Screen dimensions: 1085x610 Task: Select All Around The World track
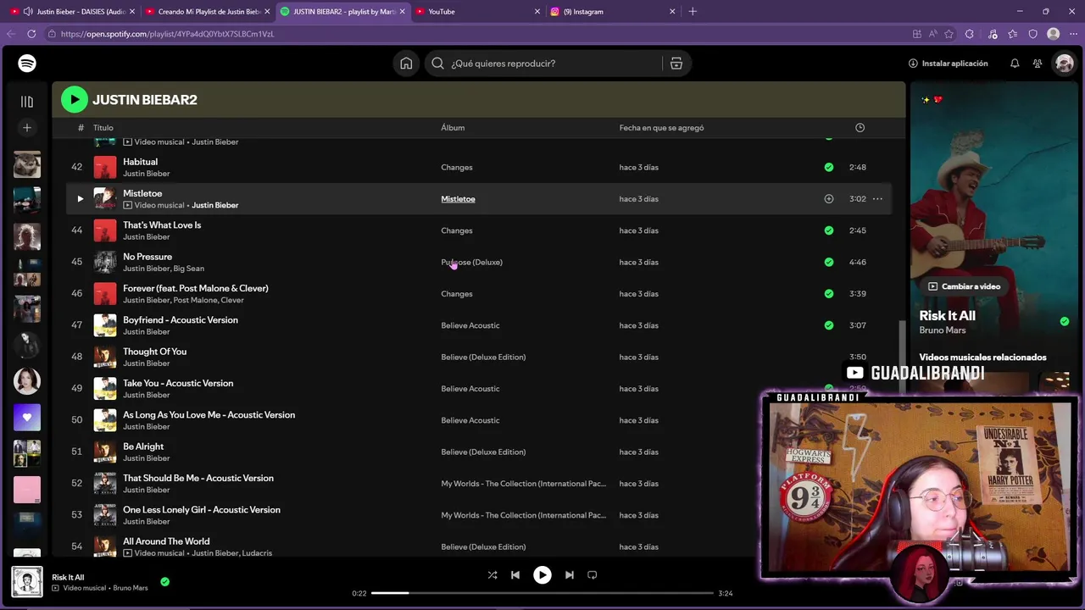479,547
